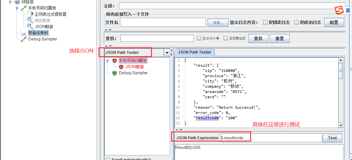Open the JSON Path Tester renderer dropdown

(167, 53)
